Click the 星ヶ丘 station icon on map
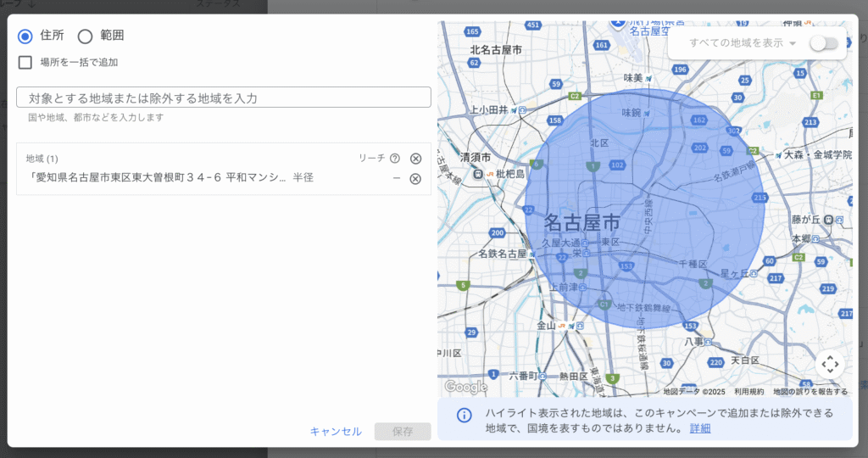The height and width of the screenshot is (458, 868). (754, 274)
